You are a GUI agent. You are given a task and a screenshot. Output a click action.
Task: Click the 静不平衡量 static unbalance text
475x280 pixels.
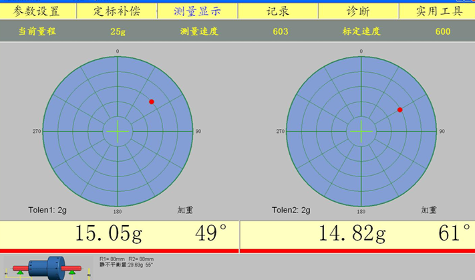(x=125, y=265)
